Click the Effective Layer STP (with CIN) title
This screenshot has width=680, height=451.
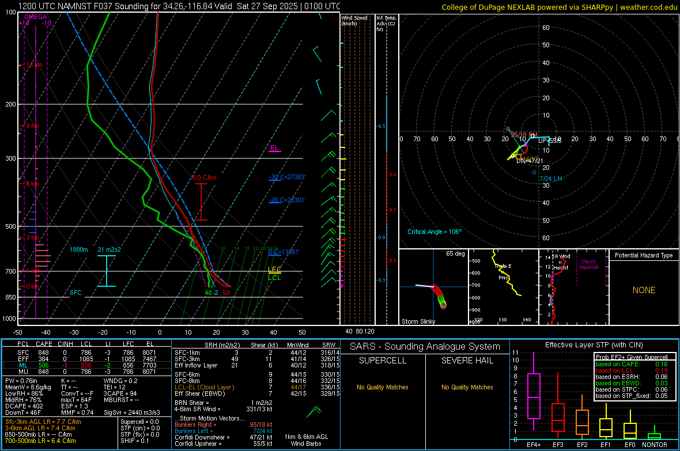pyautogui.click(x=594, y=345)
